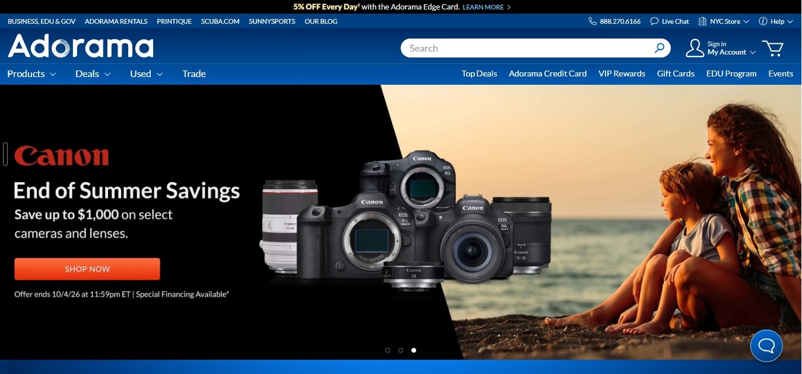Open the EDU Program page

[731, 74]
